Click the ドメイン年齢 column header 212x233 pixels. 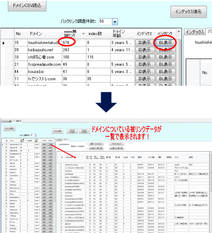tap(121, 33)
